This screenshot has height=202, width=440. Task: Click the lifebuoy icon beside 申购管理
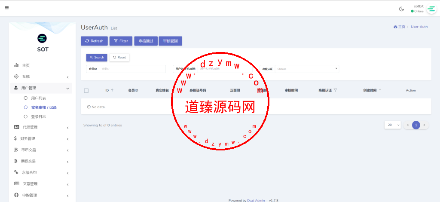point(16,195)
